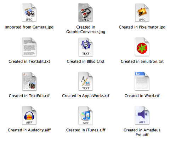The height and width of the screenshot is (143, 170).
Task: Click the TextEdit plain text document icon
Action: point(29,47)
